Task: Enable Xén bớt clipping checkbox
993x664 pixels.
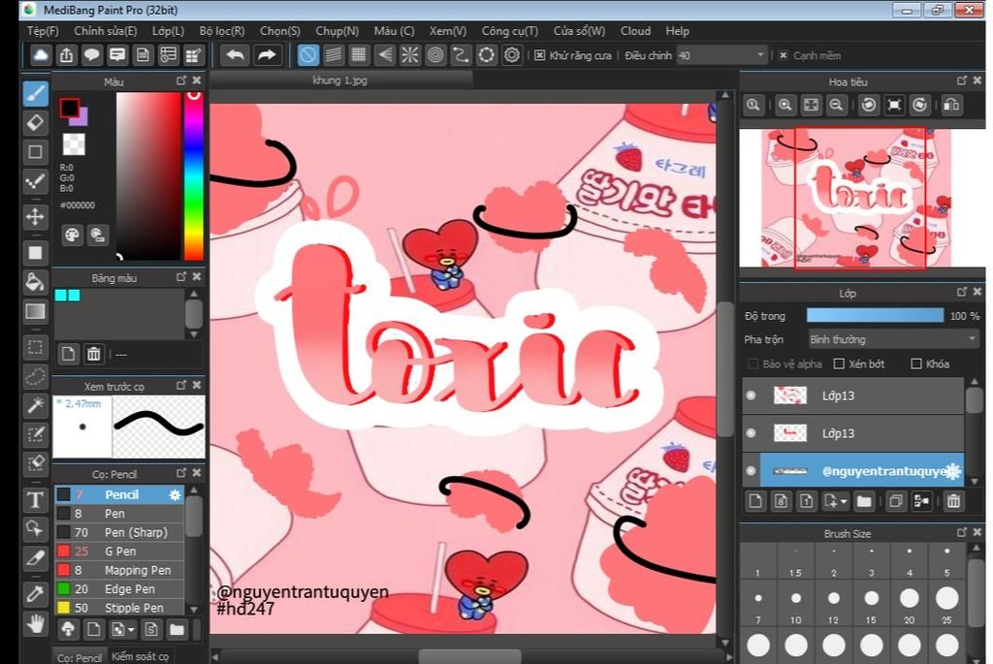Action: (x=839, y=364)
